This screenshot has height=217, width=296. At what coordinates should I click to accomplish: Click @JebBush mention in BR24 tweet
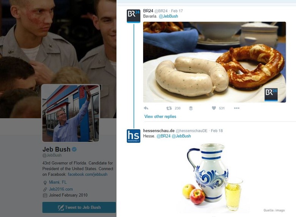coord(168,16)
